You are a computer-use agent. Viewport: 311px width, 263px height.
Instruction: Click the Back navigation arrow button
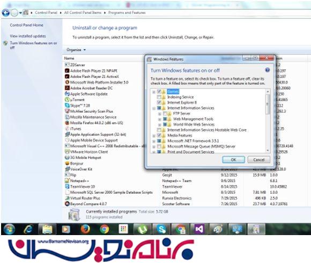coord(6,13)
